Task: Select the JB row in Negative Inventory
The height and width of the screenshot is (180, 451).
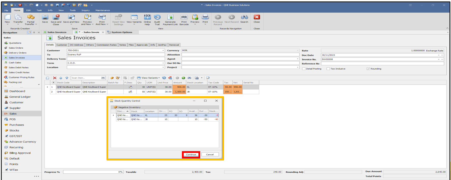Action: point(167,119)
